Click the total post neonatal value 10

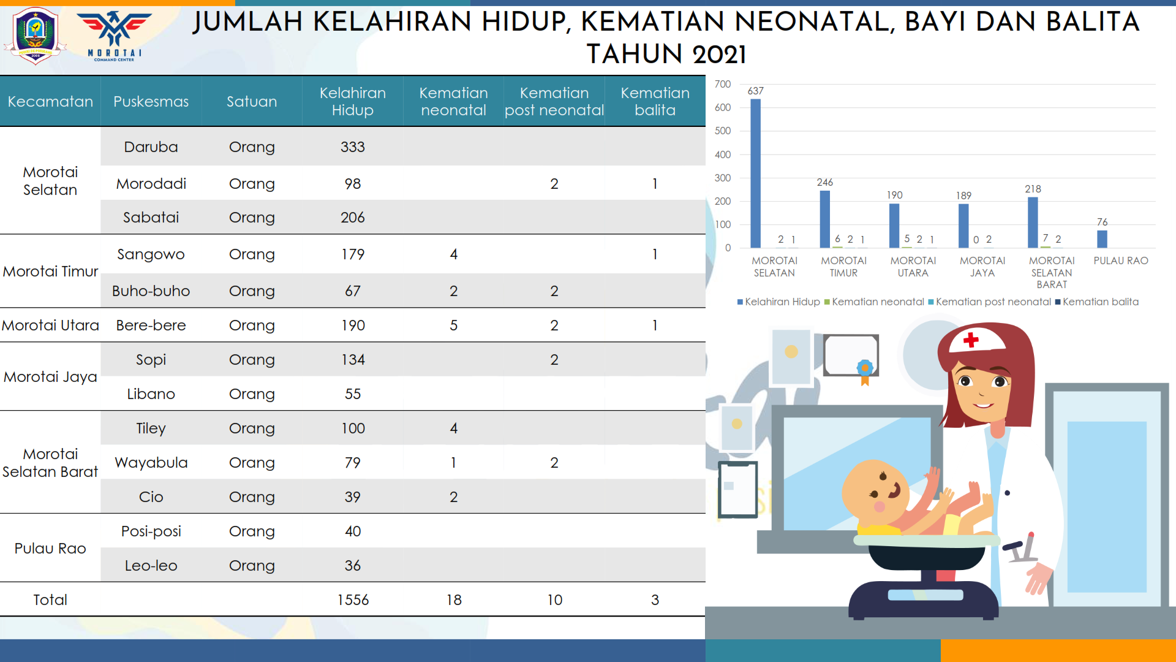click(x=554, y=599)
